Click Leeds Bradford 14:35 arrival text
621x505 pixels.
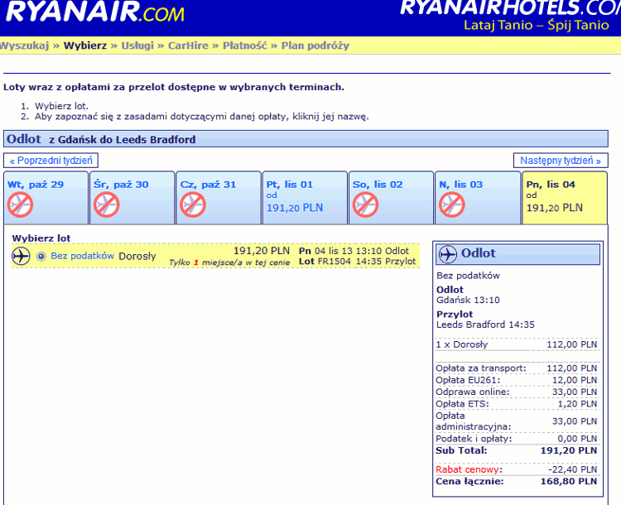pos(485,325)
